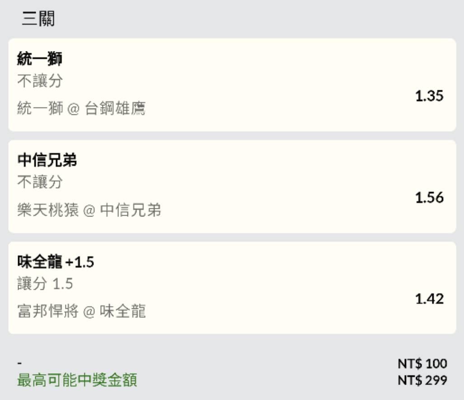Click the 1.42 odds value
This screenshot has width=464, height=400.
(x=429, y=299)
